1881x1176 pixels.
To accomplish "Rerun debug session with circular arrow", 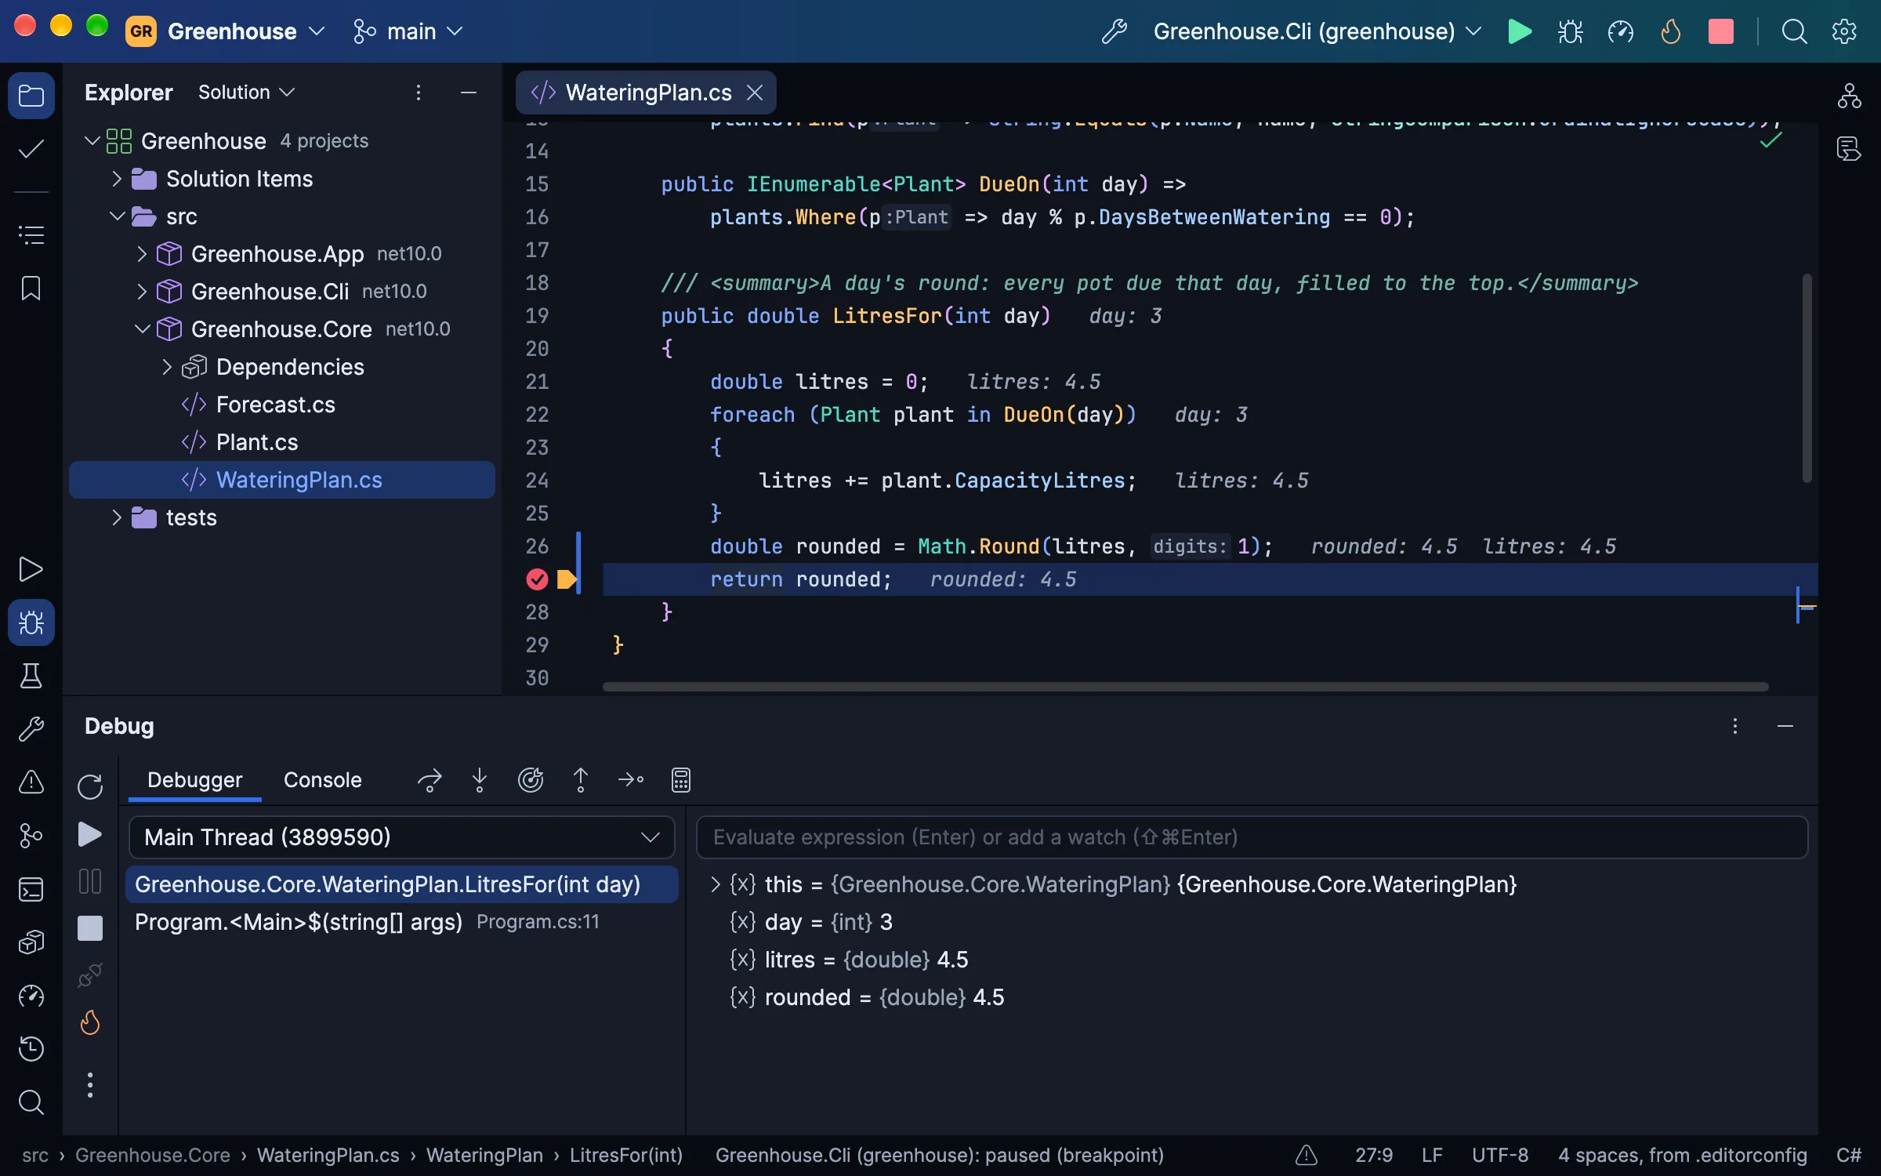I will (x=90, y=786).
